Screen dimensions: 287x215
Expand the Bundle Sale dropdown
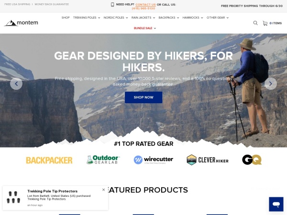(x=145, y=28)
